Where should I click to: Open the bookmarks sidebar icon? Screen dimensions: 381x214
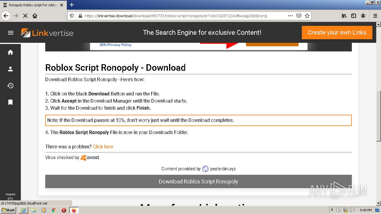coord(10,102)
